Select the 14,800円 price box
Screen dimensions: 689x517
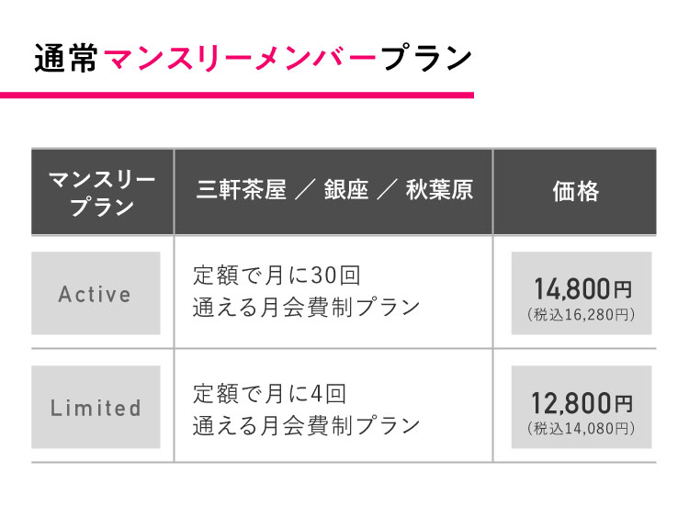[x=582, y=293]
